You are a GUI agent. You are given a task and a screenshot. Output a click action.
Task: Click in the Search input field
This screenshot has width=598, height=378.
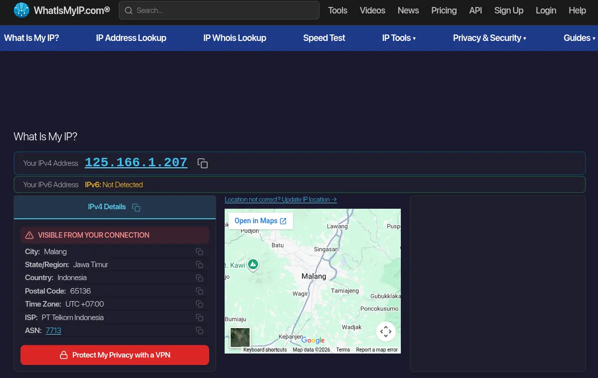[219, 10]
